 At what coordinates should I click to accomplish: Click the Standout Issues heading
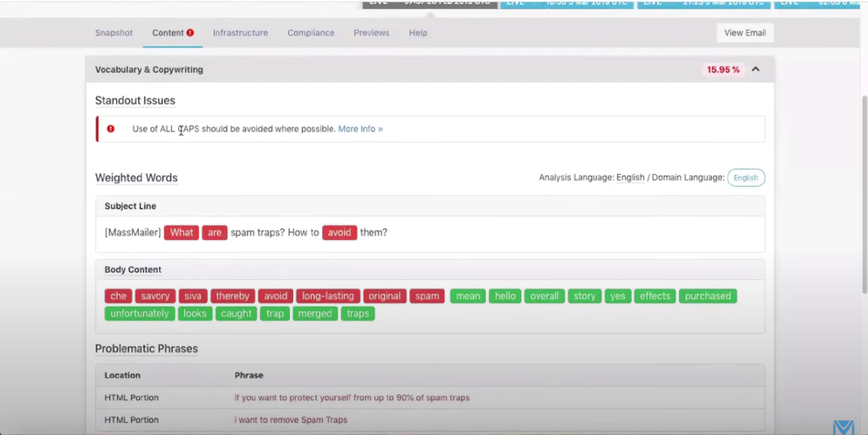tap(135, 100)
